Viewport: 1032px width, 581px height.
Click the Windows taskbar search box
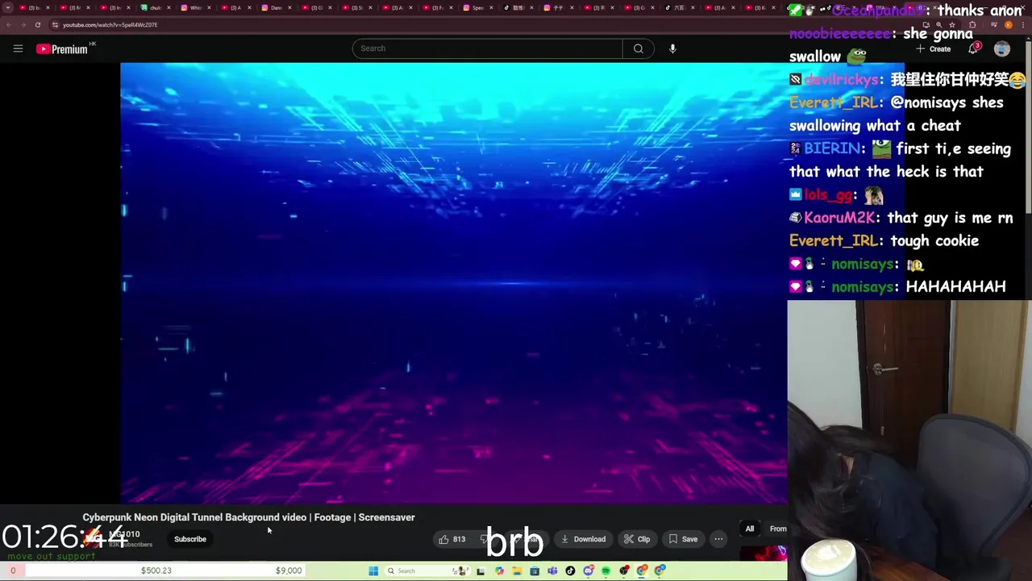coord(427,571)
